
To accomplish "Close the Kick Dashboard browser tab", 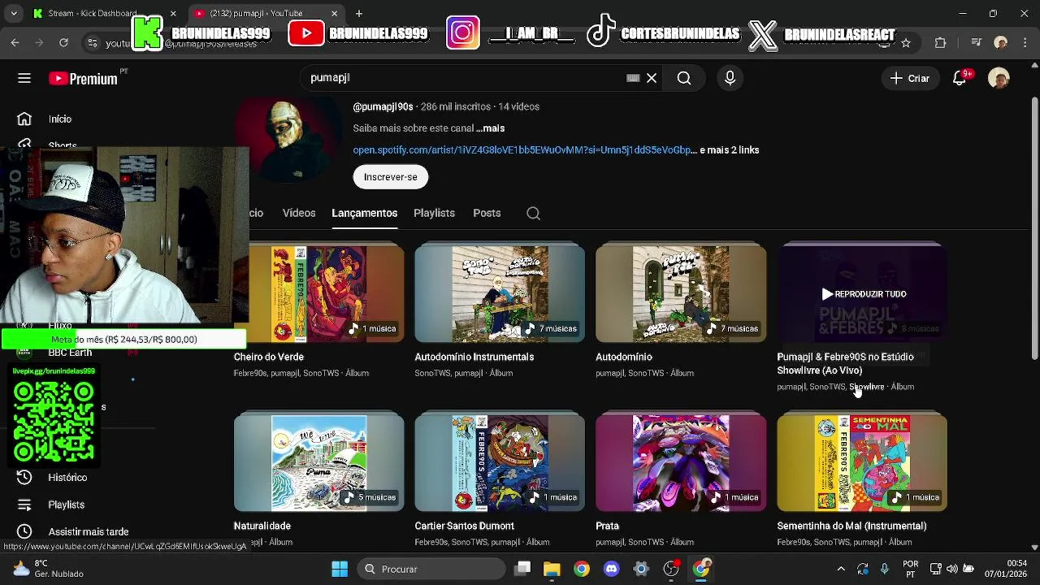I will 173,13.
